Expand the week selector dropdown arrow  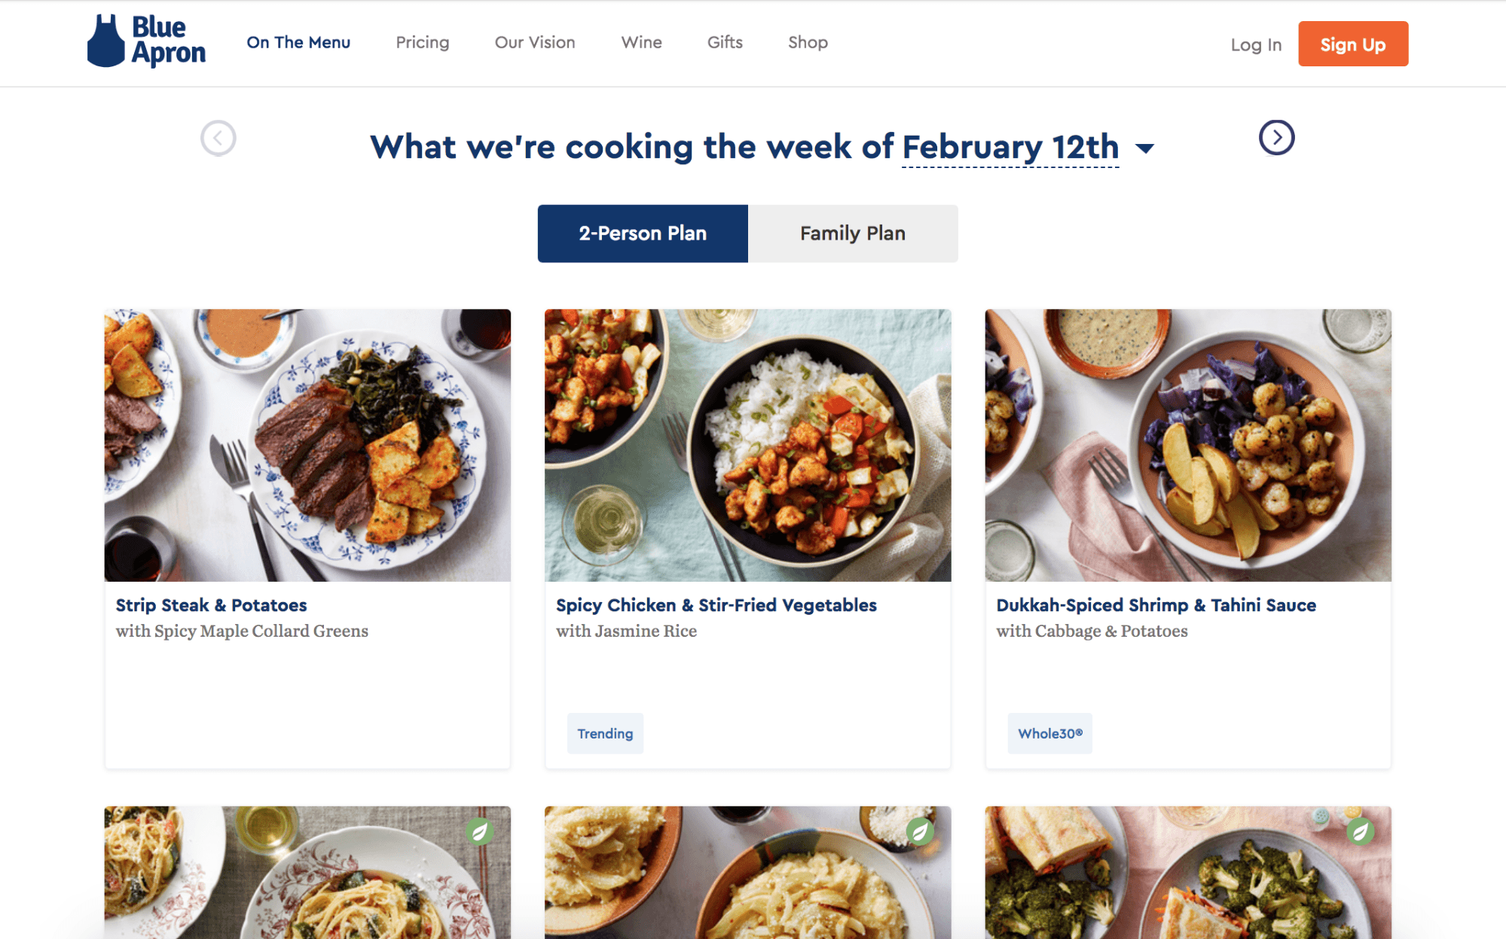(1145, 148)
